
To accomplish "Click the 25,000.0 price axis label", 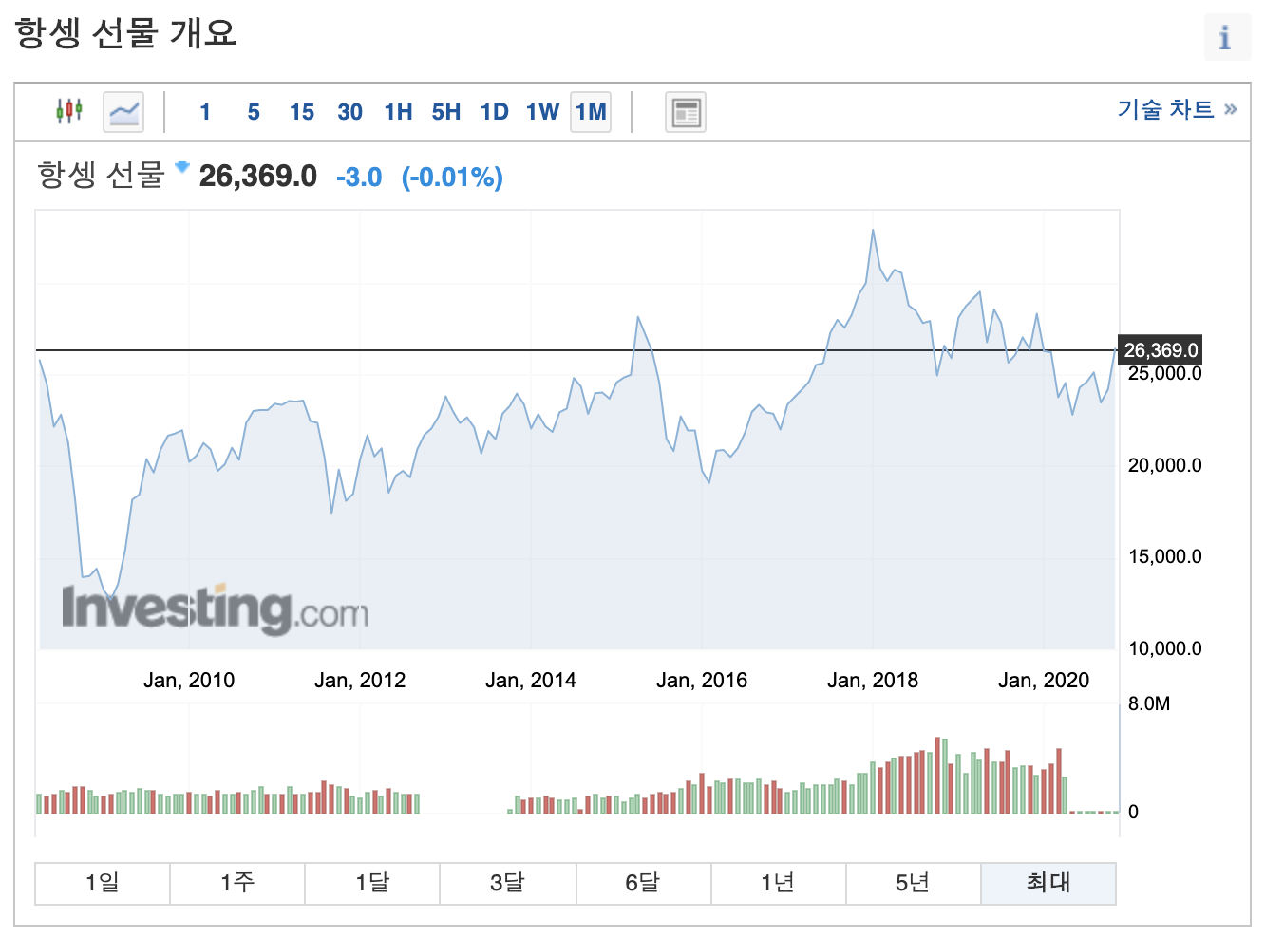I will tap(1165, 374).
